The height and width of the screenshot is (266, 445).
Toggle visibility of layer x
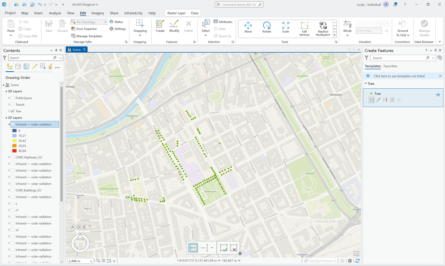point(13,204)
